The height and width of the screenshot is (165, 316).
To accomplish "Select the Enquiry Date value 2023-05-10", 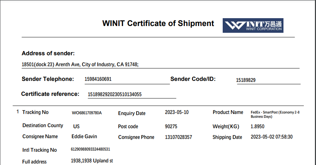I will (177, 112).
